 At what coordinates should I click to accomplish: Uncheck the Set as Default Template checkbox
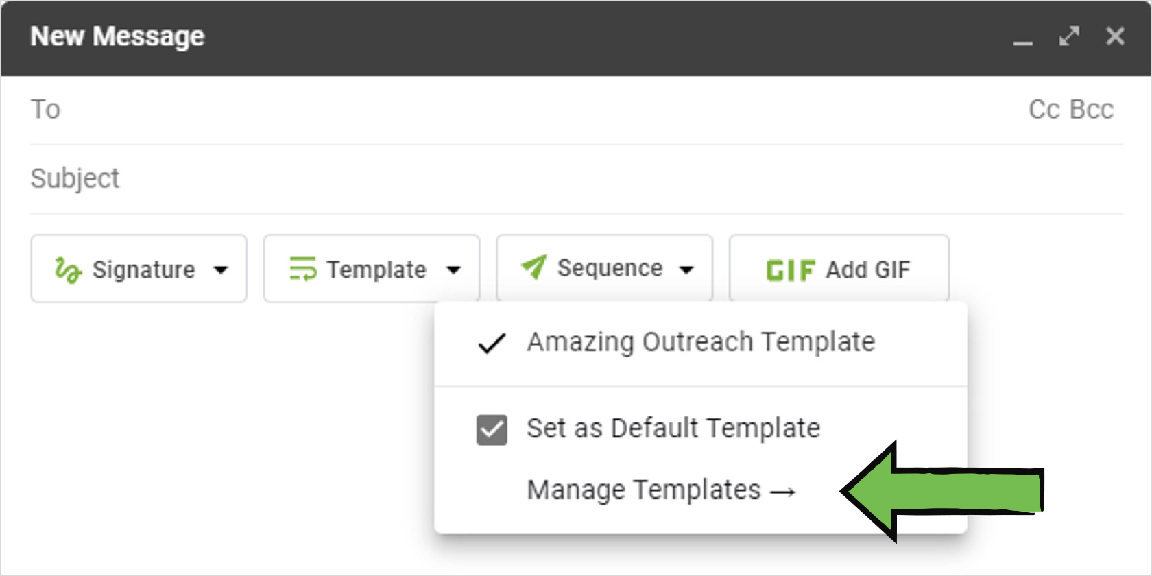[492, 430]
